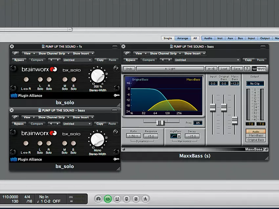The image size is (279, 209).
Task: Select the Audio filter tab
Action: (208, 38)
